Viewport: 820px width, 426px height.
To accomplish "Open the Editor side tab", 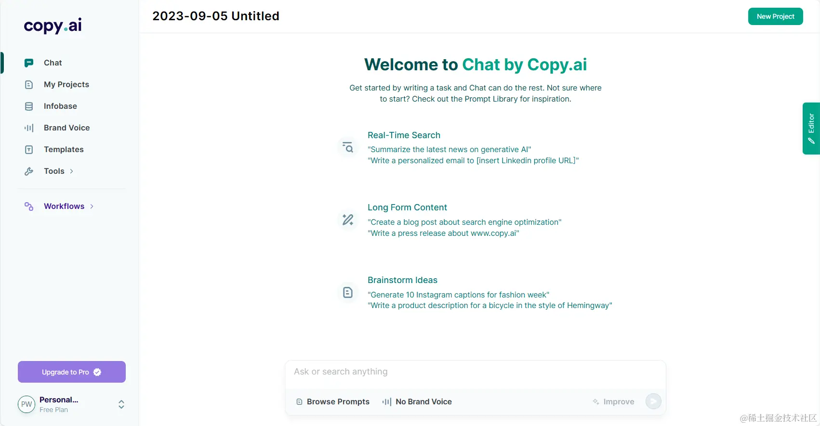I will pos(811,129).
